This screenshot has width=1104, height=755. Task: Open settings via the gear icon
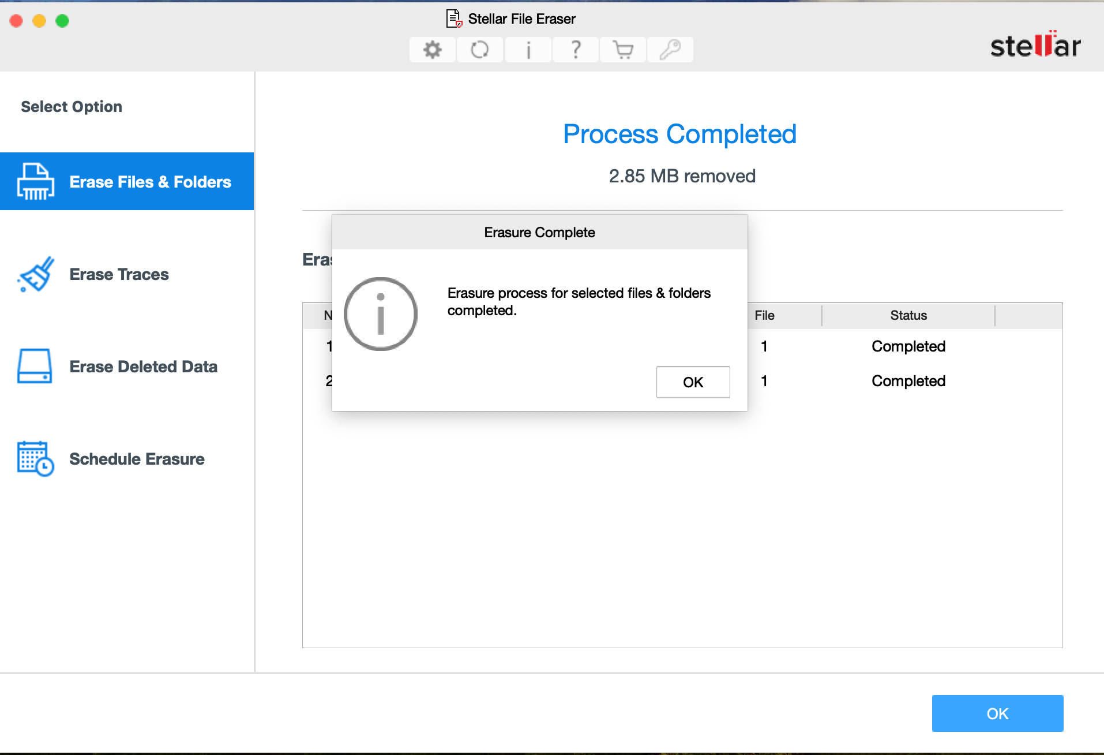coord(432,50)
